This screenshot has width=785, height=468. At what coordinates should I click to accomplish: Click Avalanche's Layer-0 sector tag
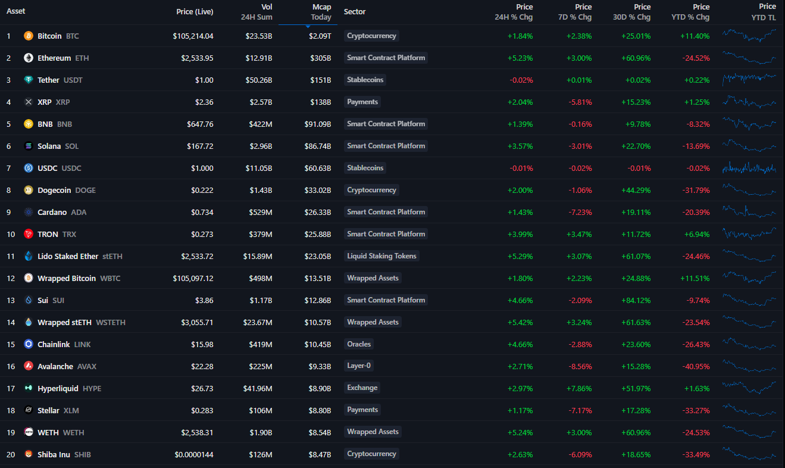coord(359,366)
